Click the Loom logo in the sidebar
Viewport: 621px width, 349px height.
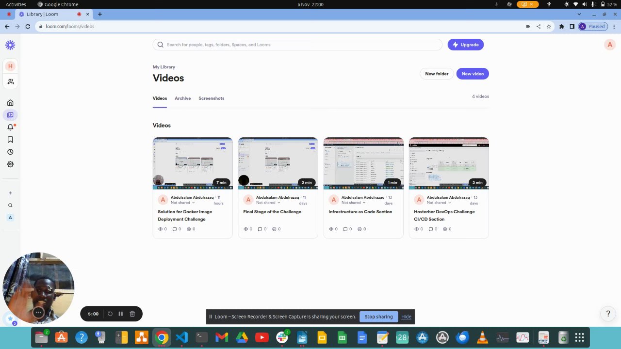pos(10,45)
